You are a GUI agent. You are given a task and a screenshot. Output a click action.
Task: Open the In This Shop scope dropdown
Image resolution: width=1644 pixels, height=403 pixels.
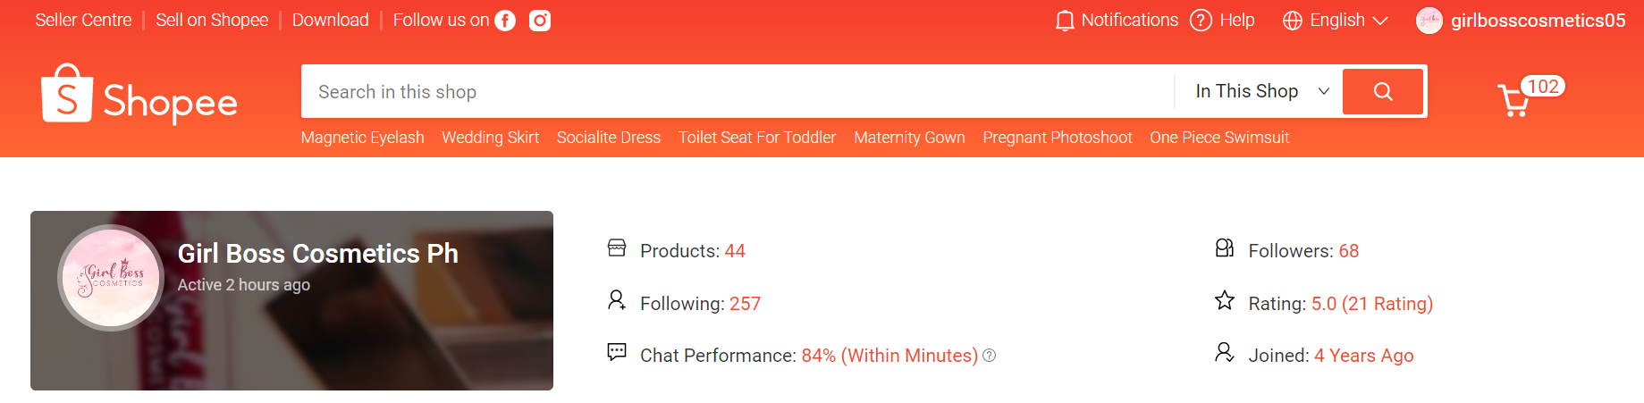click(x=1261, y=92)
